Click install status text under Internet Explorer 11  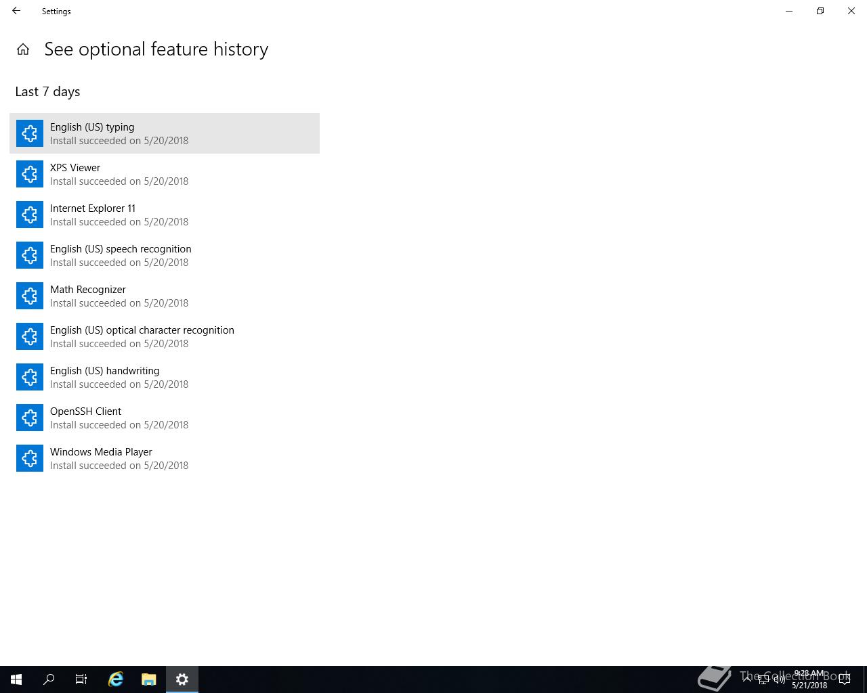click(x=119, y=222)
